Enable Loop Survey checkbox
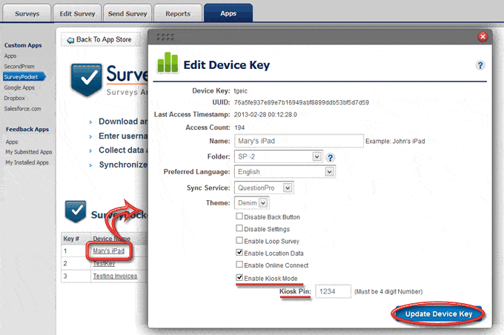504x335 pixels. pyautogui.click(x=239, y=241)
